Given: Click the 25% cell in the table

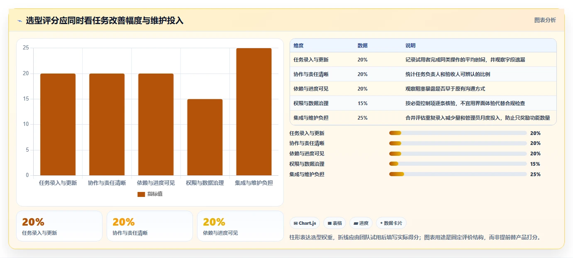Looking at the screenshot, I should (x=362, y=118).
